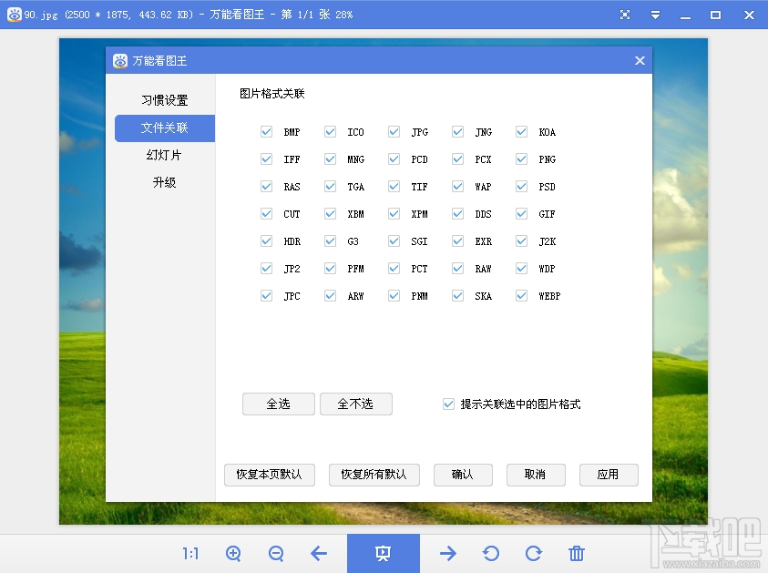
Task: Toggle the PCX format checkbox
Action: tap(457, 159)
